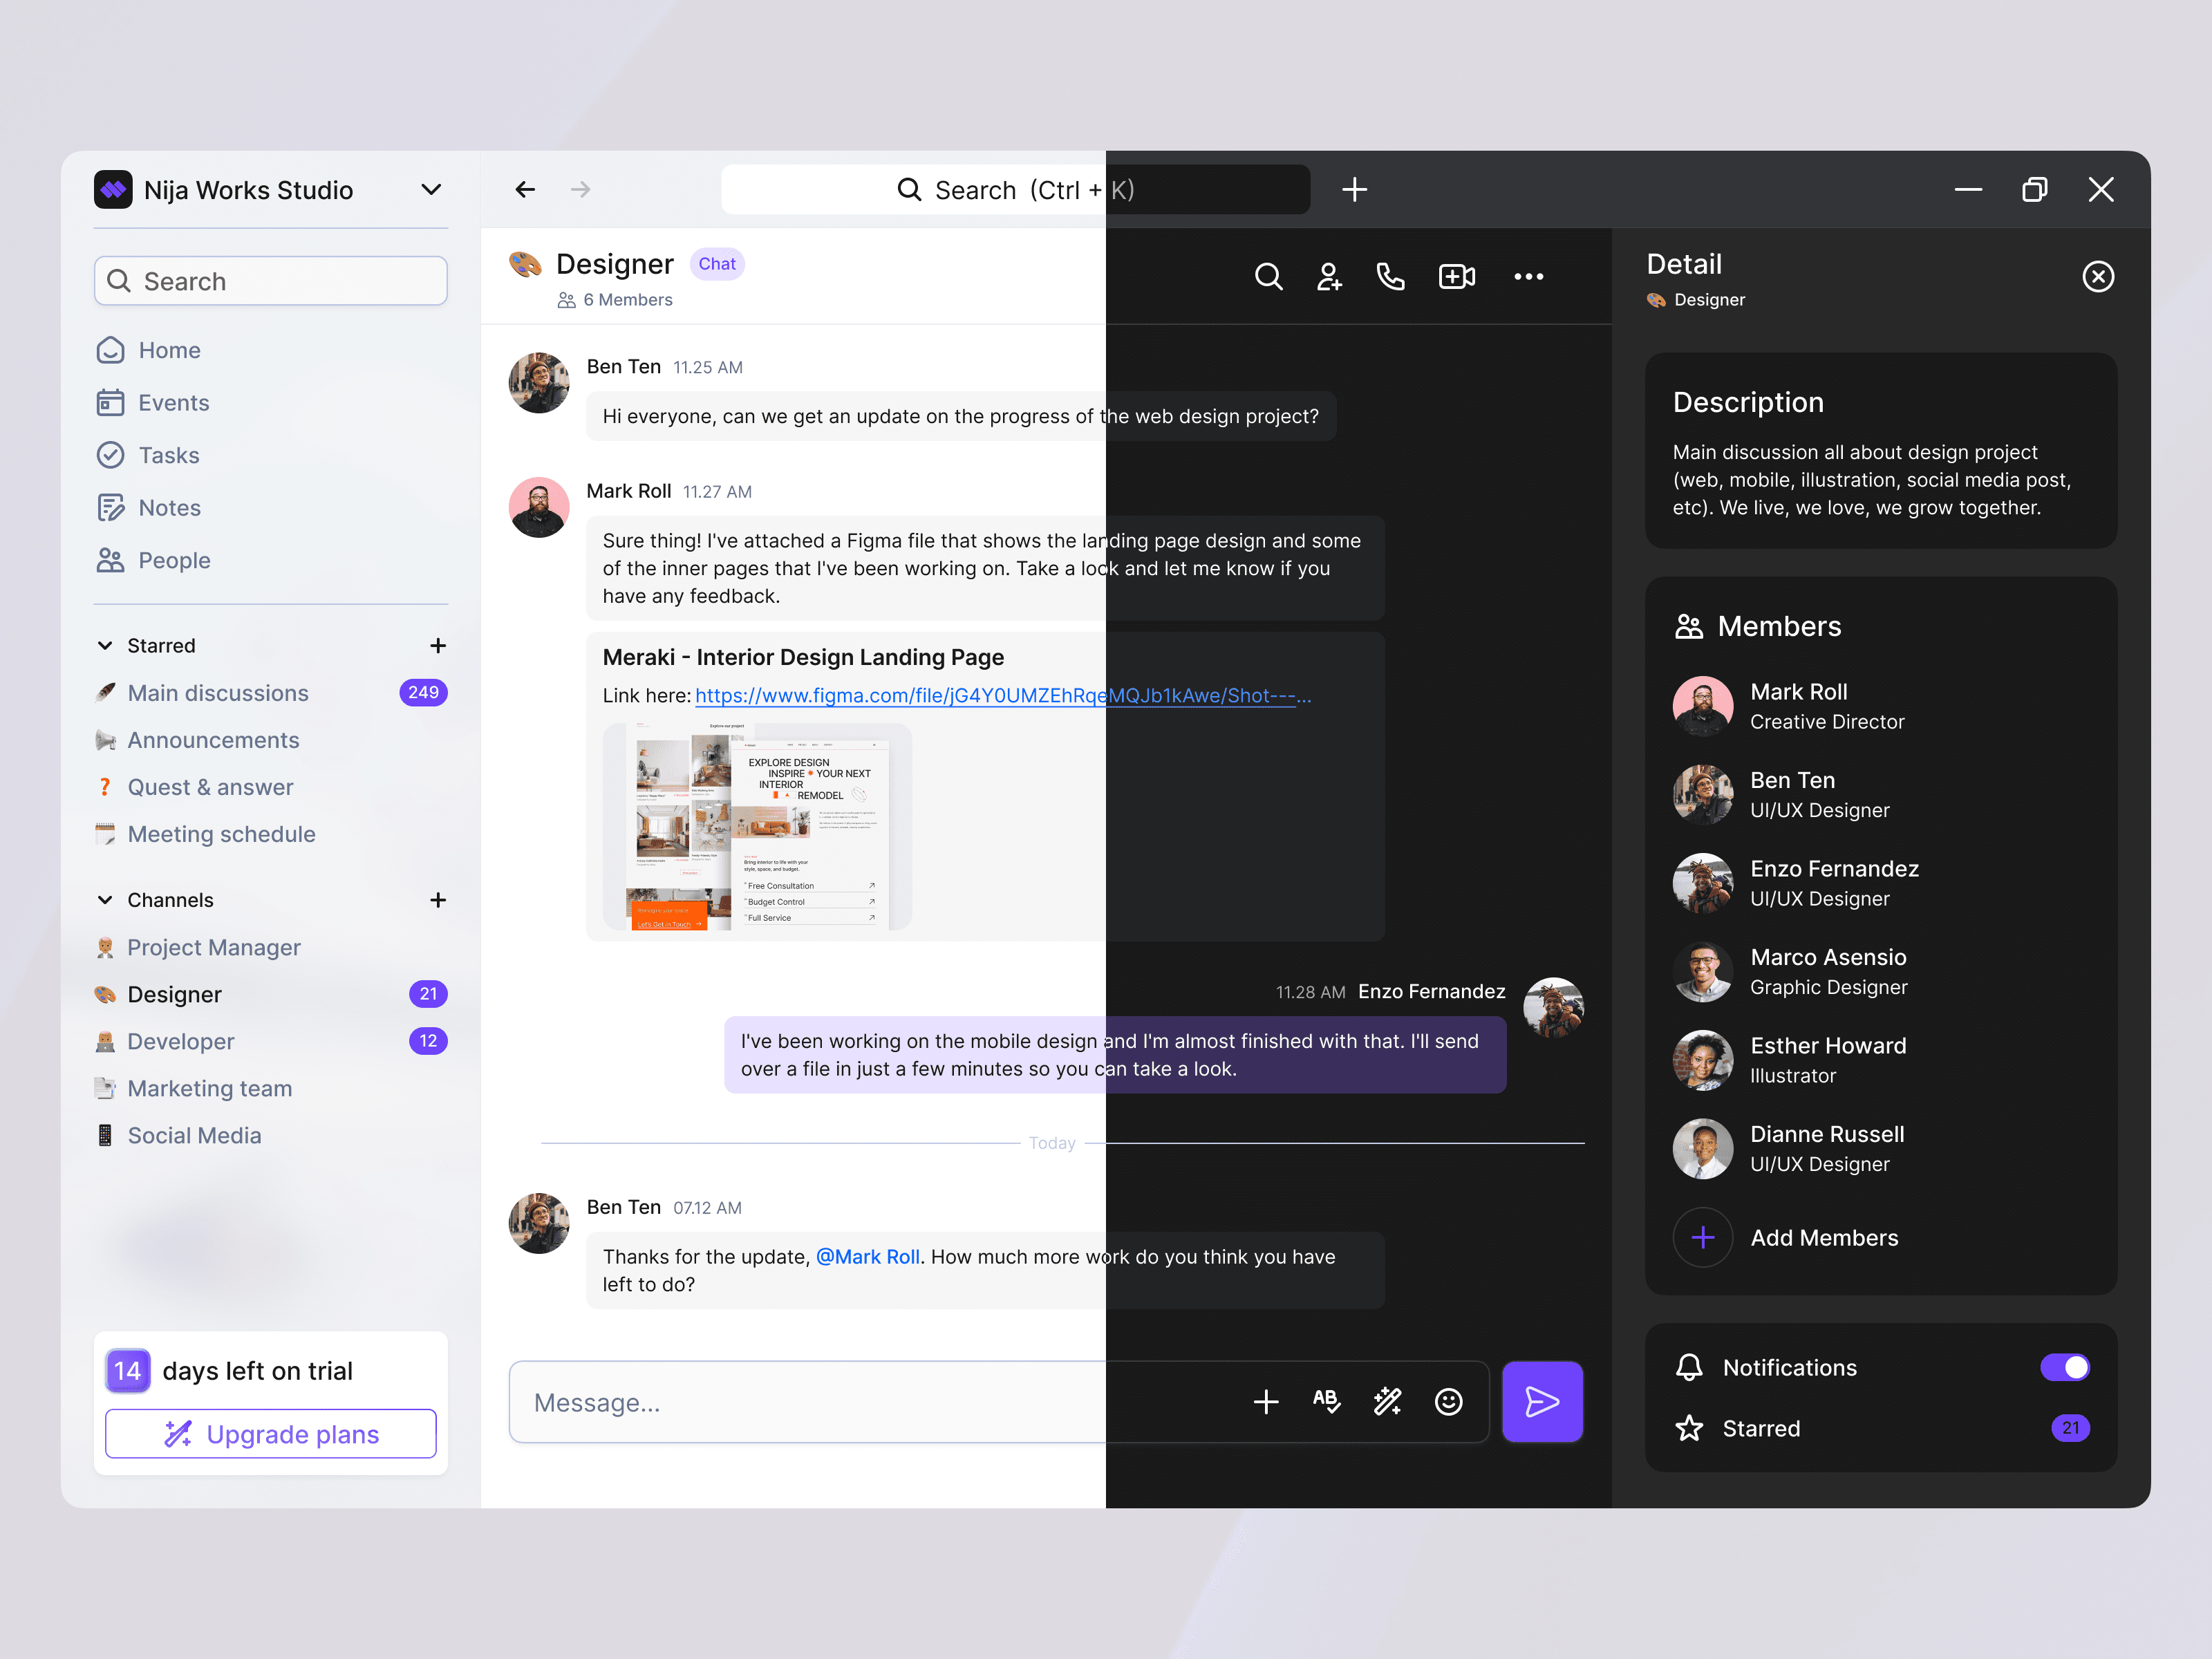Click Mark Roll's avatar in the chat
The width and height of the screenshot is (2212, 1659).
point(539,507)
